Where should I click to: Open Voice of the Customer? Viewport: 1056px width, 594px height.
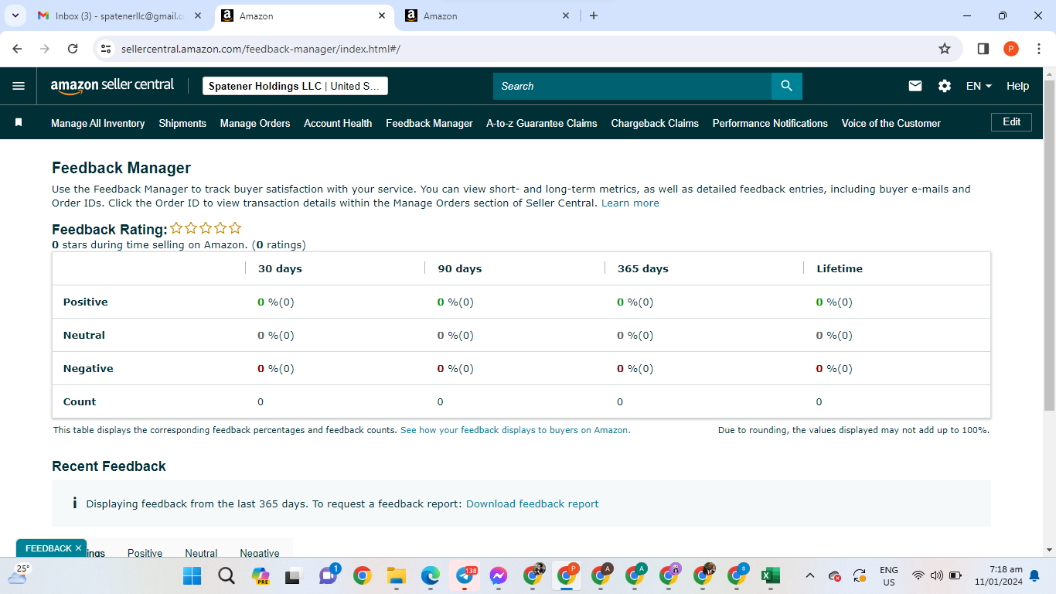tap(891, 123)
